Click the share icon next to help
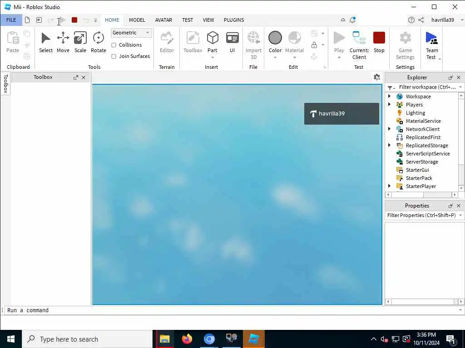The height and width of the screenshot is (348, 465). (x=421, y=20)
